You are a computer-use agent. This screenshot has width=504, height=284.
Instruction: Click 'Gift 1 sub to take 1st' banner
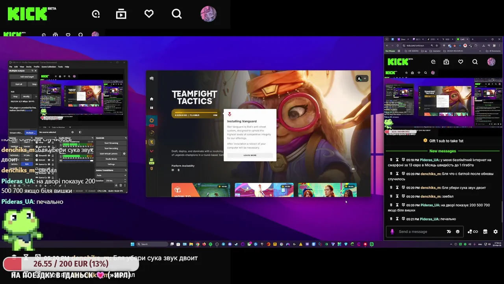[x=443, y=141]
